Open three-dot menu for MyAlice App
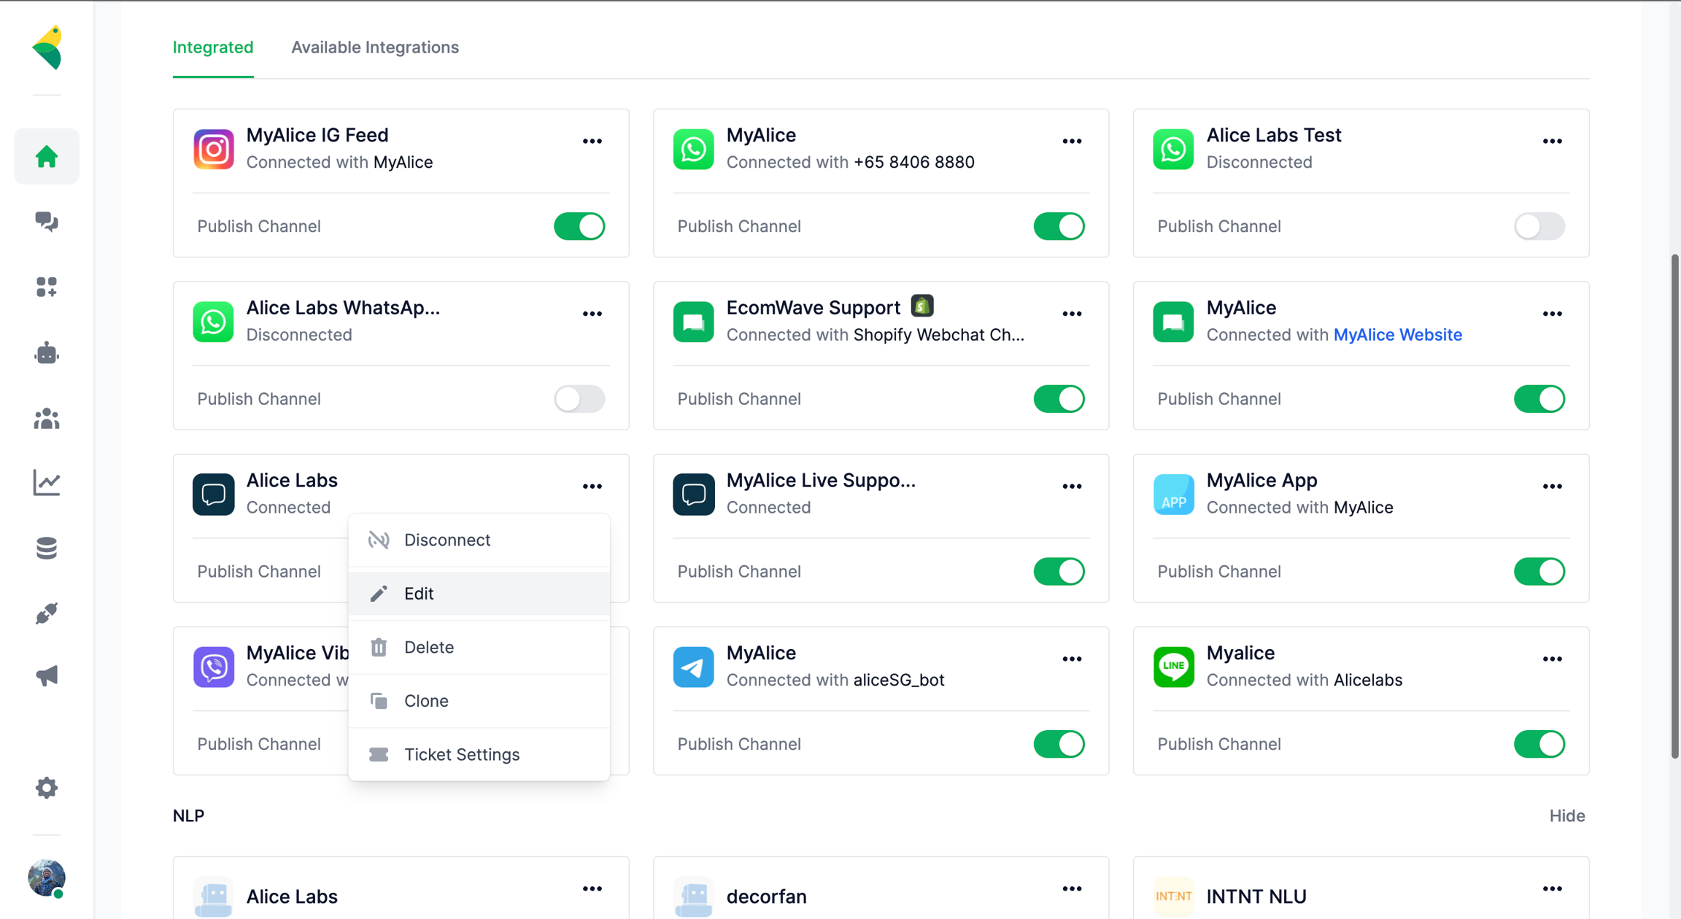The height and width of the screenshot is (919, 1681). click(x=1552, y=486)
